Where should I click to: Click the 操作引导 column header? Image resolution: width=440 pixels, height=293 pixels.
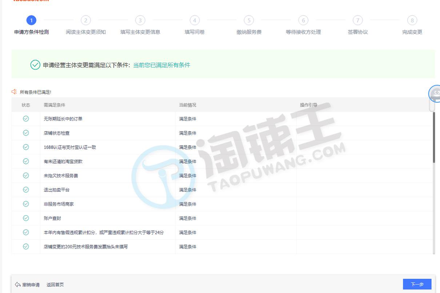(309, 105)
